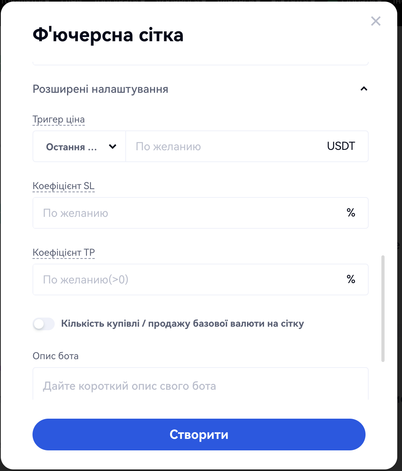
Task: Click the Коефіцієнт SL percentage field
Action: tap(190, 213)
